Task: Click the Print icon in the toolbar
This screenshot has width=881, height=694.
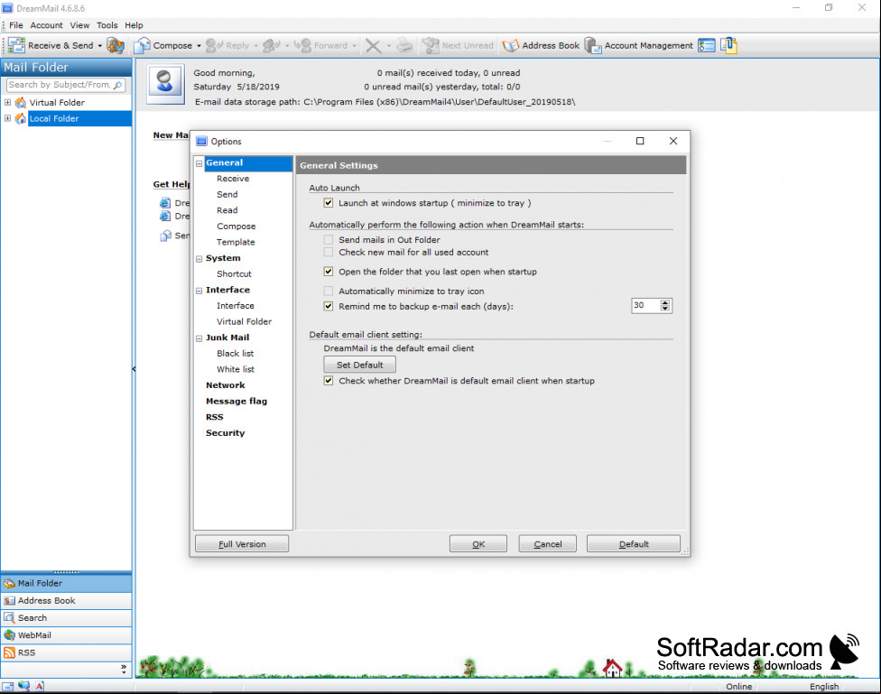Action: coord(404,45)
